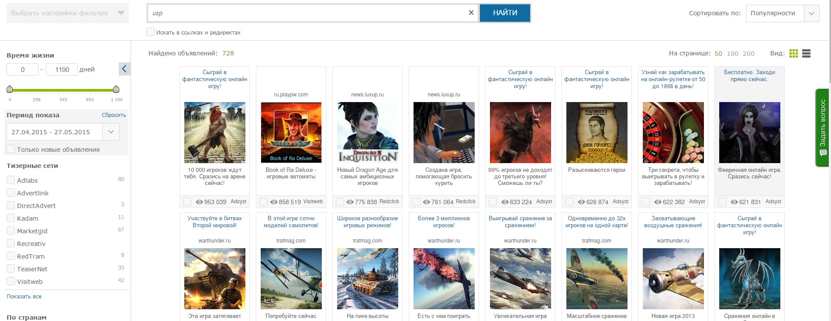
Task: Collapse the filter sidebar arrow
Action: [124, 69]
